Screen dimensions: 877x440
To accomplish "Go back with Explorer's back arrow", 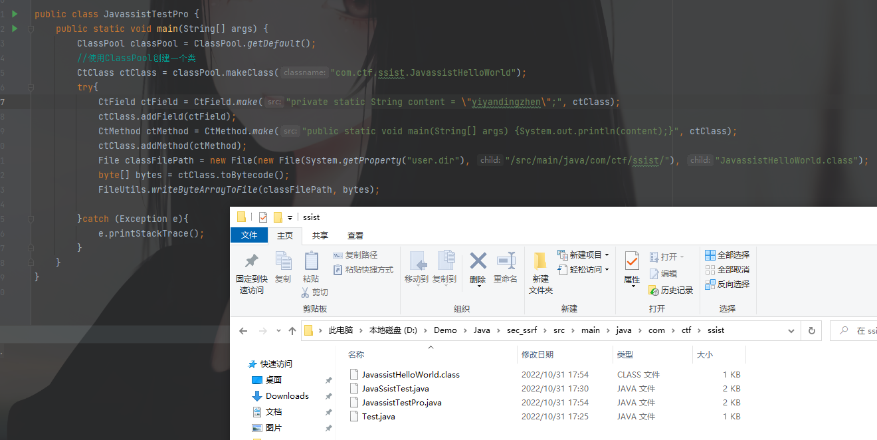I will coord(243,330).
